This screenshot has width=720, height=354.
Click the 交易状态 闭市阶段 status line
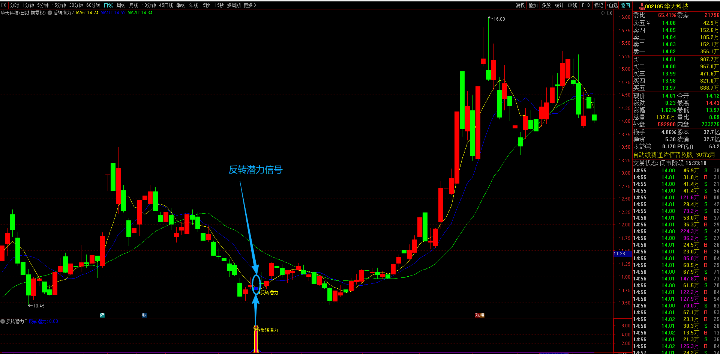coord(670,163)
